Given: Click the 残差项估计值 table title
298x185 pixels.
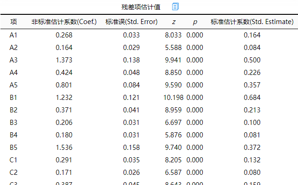Looking at the screenshot, I should click(x=141, y=6).
